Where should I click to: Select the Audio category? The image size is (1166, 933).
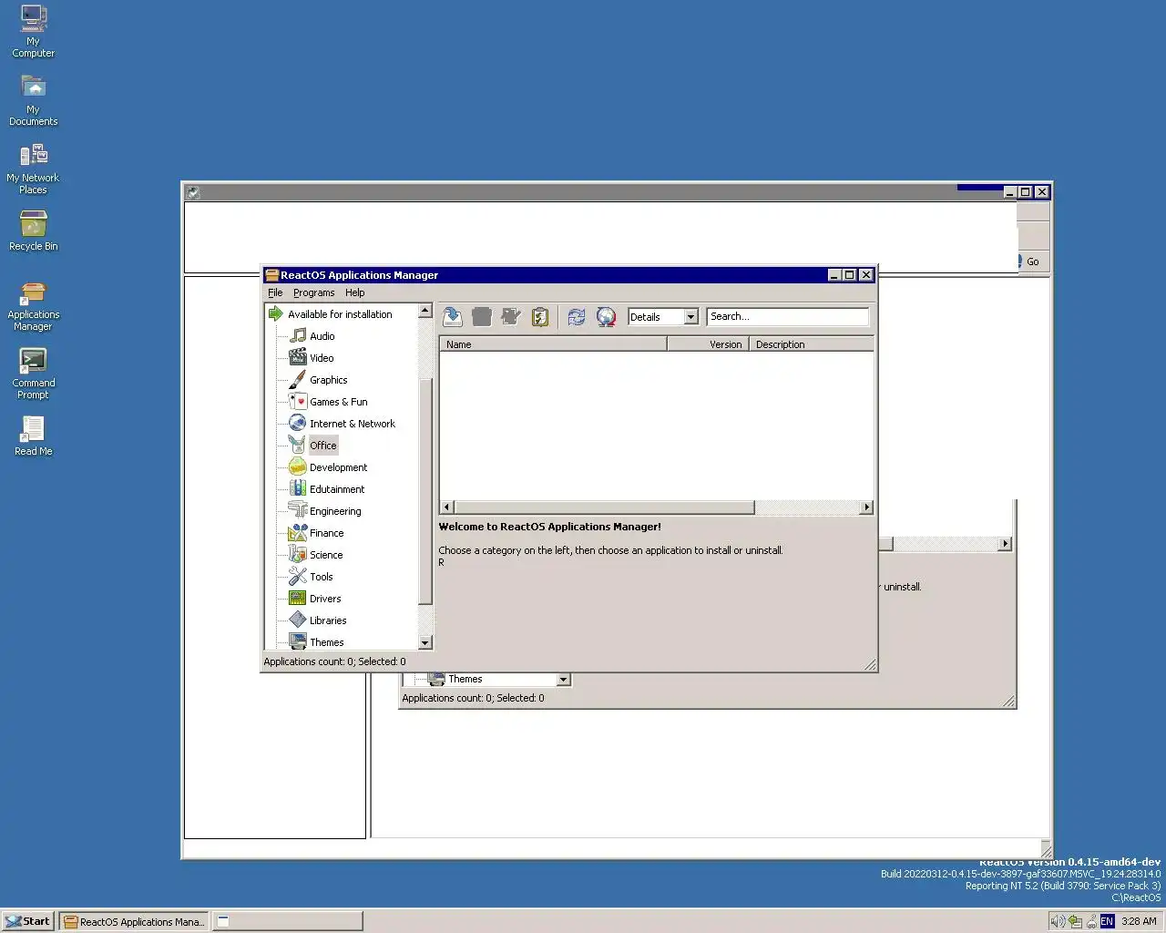pyautogui.click(x=322, y=336)
